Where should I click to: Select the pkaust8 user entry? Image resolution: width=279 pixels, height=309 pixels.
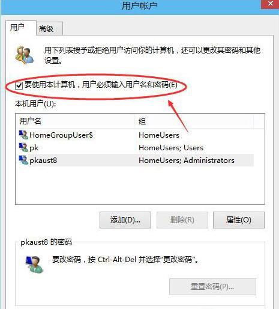click(136, 161)
